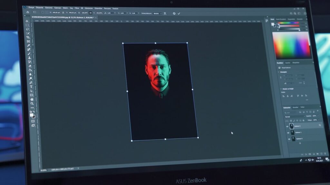The image size is (330, 185).
Task: Click the Katman 2 layer thumbnail
Action: pos(291,126)
